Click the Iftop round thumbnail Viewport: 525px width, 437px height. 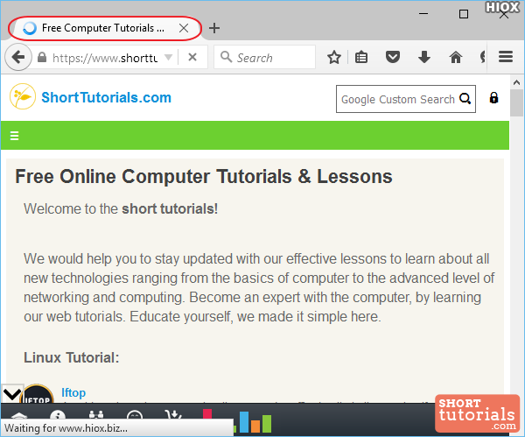pyautogui.click(x=37, y=395)
